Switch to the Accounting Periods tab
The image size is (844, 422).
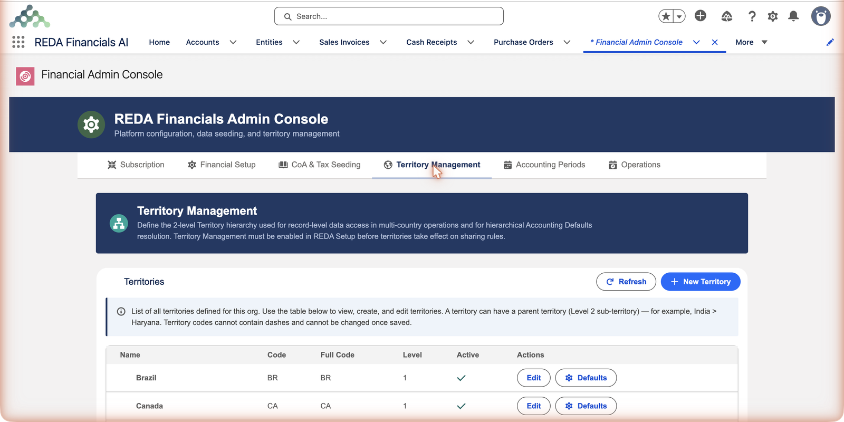point(544,165)
